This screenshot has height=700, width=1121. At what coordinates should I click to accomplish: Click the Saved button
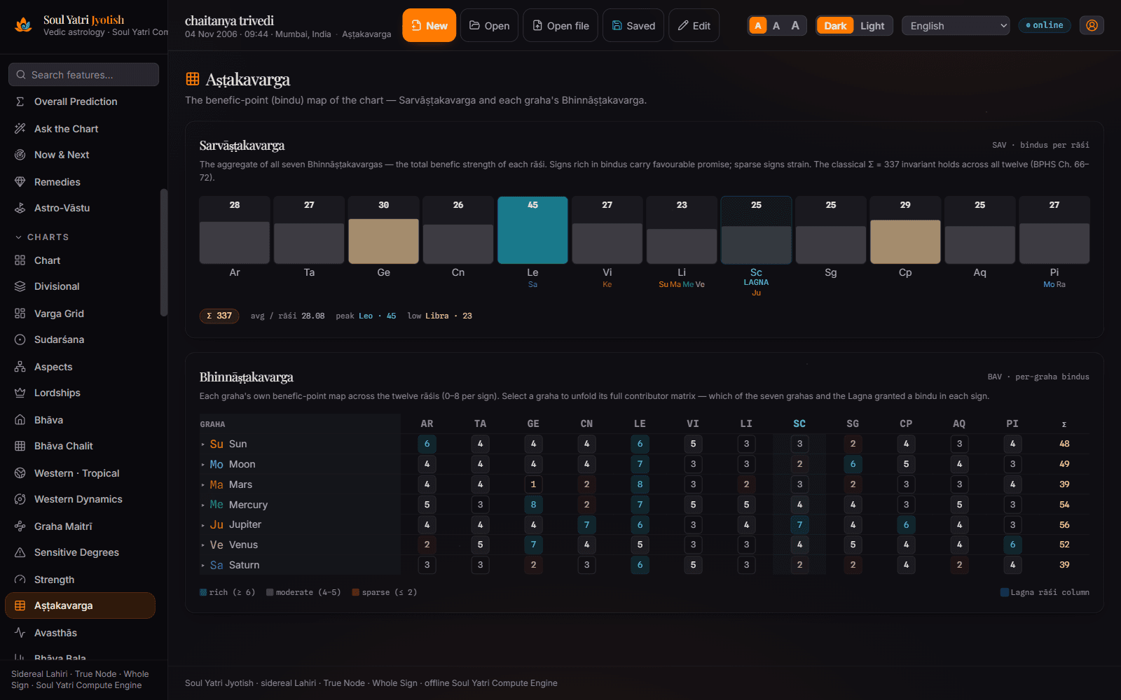(x=633, y=25)
